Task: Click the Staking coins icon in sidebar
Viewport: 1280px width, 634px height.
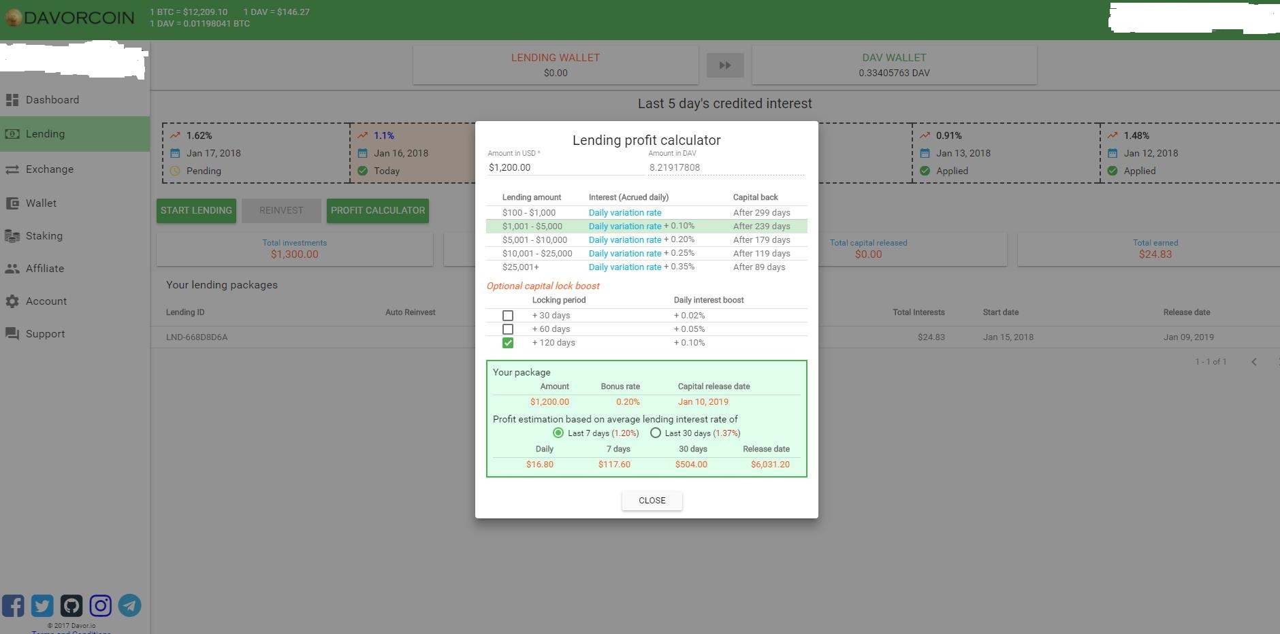Action: pos(12,236)
